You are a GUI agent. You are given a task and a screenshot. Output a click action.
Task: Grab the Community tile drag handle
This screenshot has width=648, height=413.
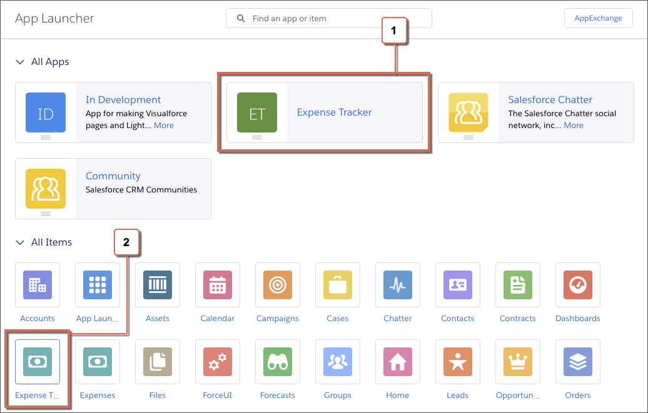coord(46,214)
